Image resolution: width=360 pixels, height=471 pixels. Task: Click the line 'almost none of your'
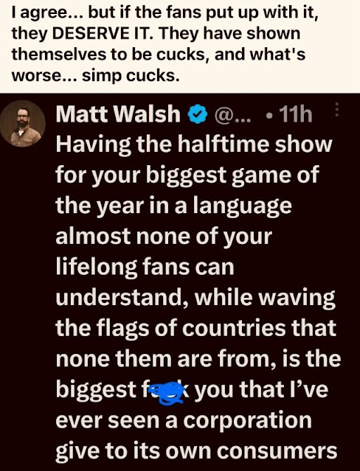point(164,238)
